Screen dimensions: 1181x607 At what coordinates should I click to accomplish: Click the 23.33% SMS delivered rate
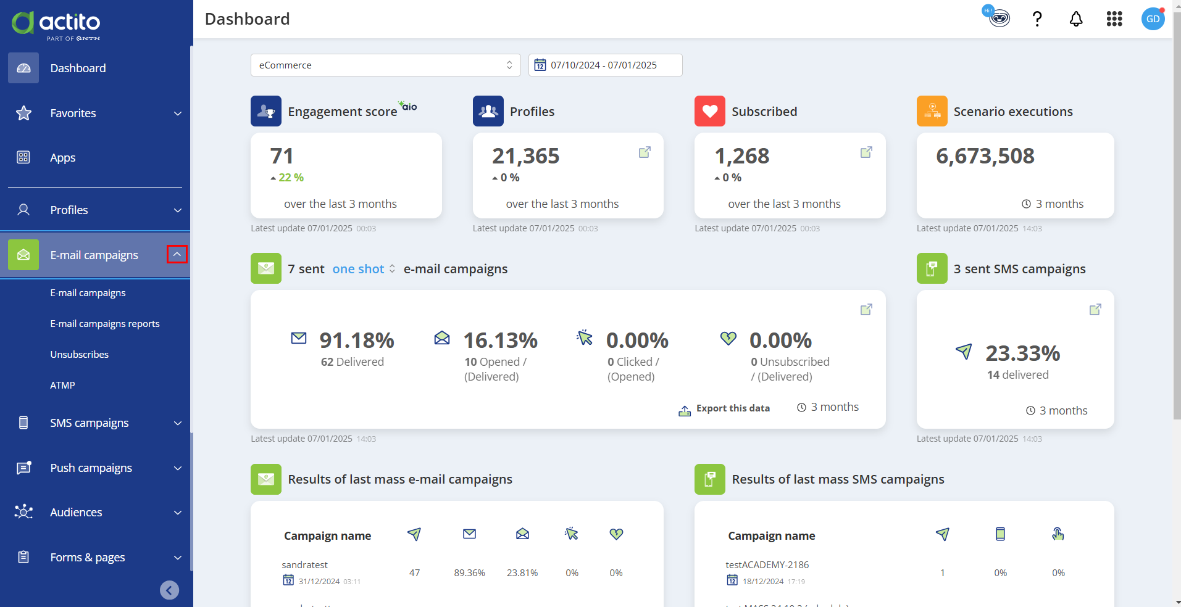point(1023,353)
